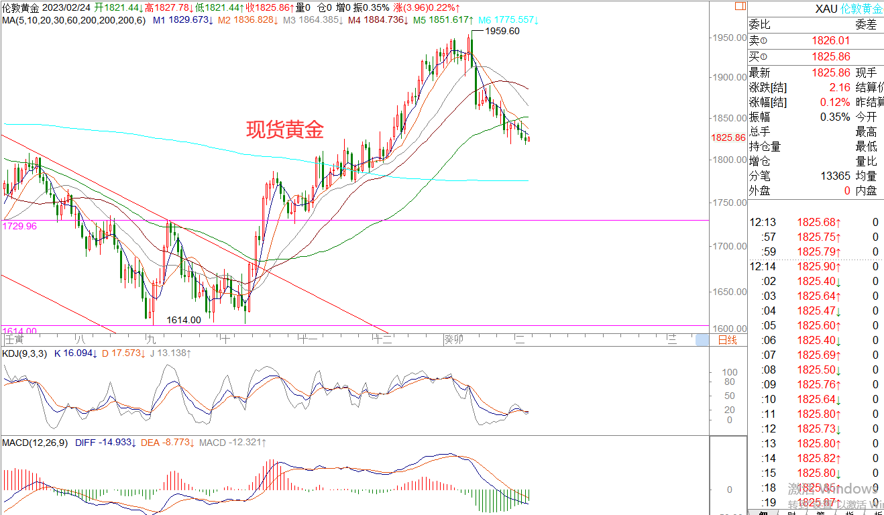Click the blue box left of 日线
The height and width of the screenshot is (515, 884).
pyautogui.click(x=702, y=340)
